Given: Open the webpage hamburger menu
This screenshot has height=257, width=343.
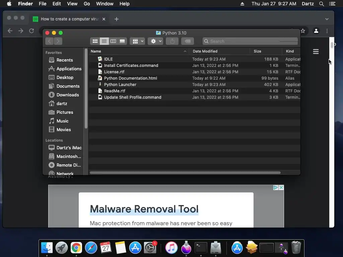Looking at the screenshot, I should click(316, 52).
